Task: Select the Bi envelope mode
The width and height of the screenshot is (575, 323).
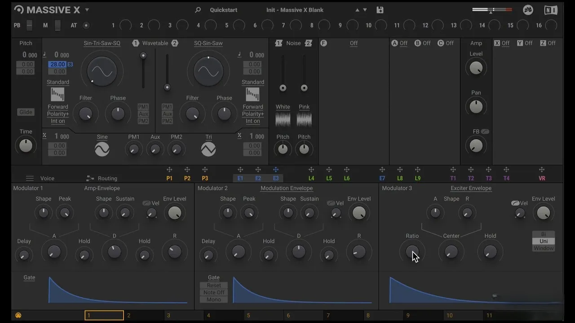Action: pyautogui.click(x=544, y=234)
